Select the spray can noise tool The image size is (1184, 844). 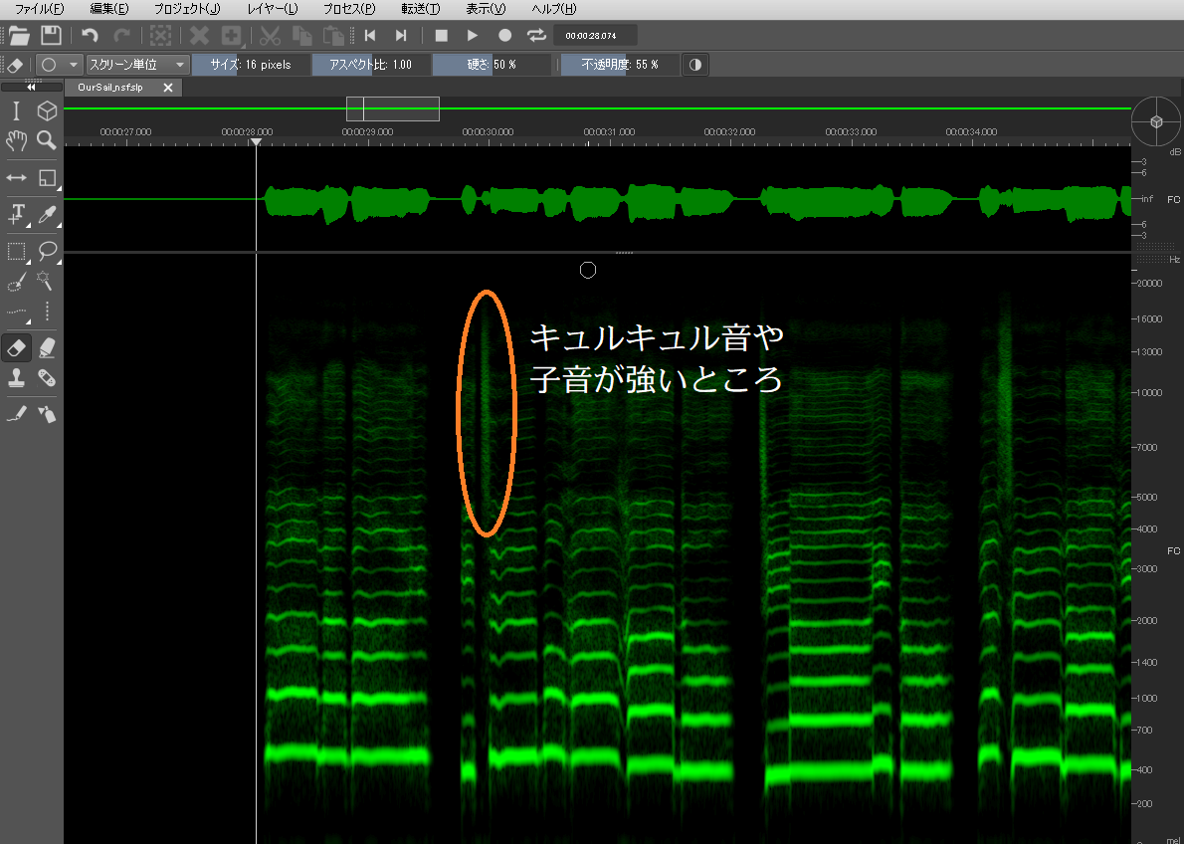47,413
